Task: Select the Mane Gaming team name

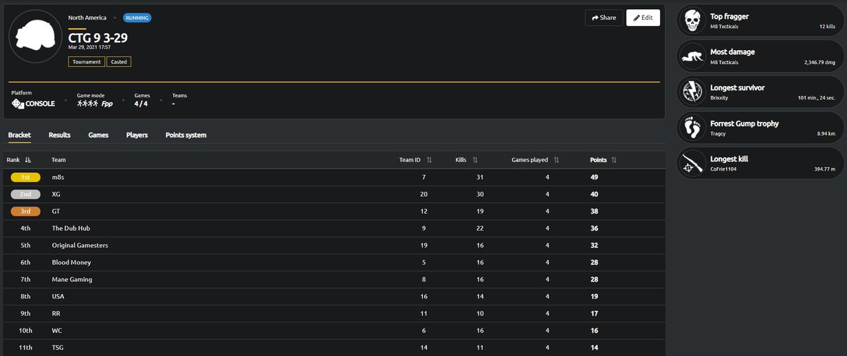Action: (72, 279)
